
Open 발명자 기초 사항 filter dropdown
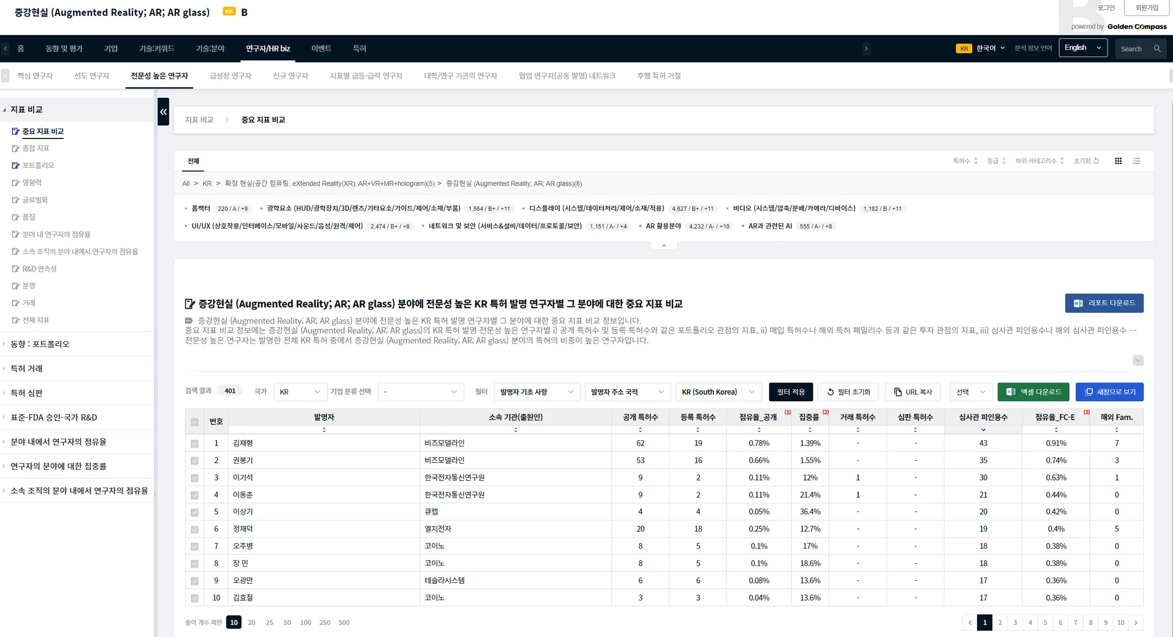[536, 391]
